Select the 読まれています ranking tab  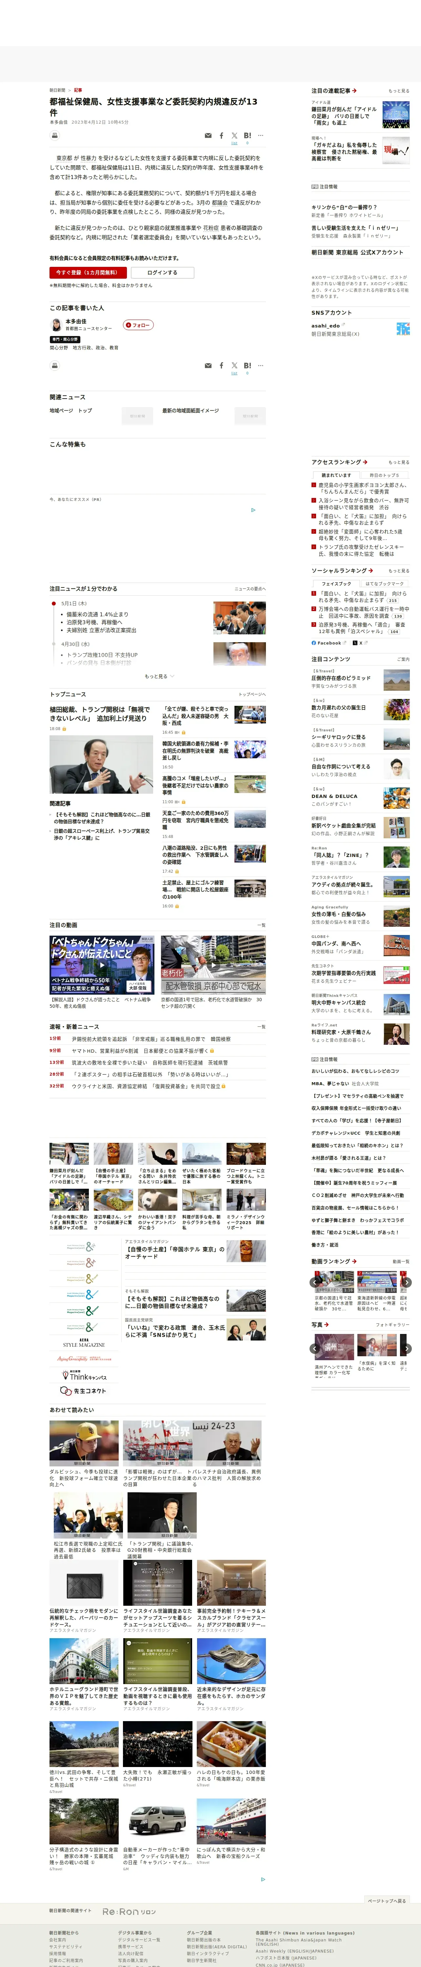click(336, 475)
